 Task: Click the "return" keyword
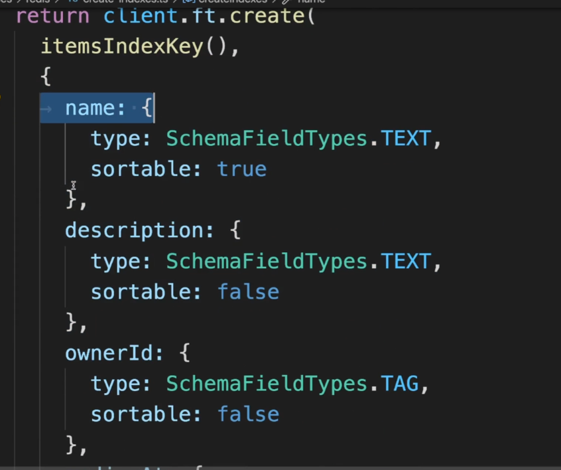click(52, 17)
